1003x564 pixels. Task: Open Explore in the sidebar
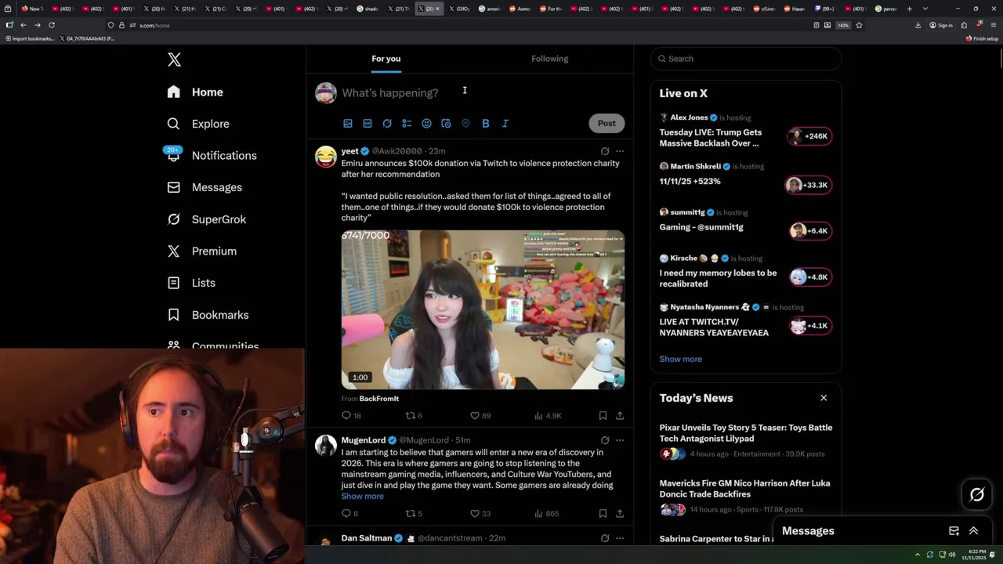click(x=198, y=124)
